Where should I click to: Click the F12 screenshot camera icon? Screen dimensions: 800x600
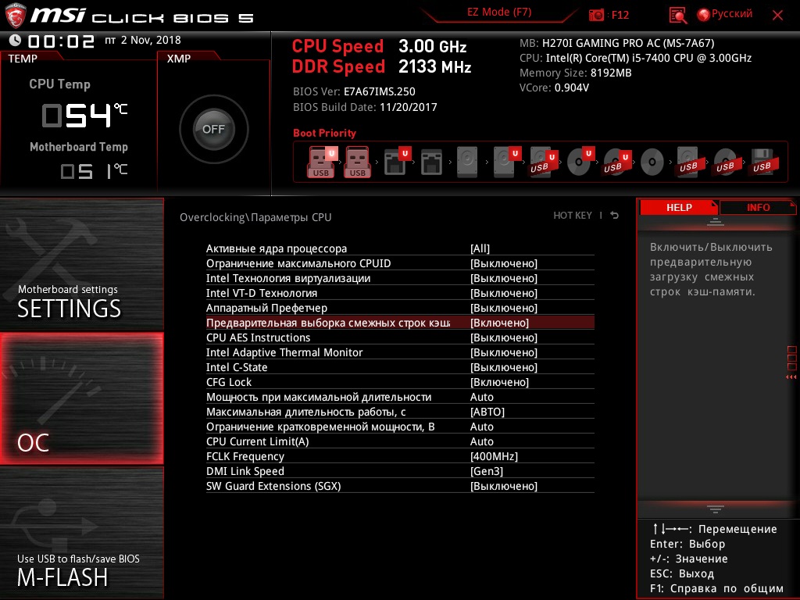(596, 15)
